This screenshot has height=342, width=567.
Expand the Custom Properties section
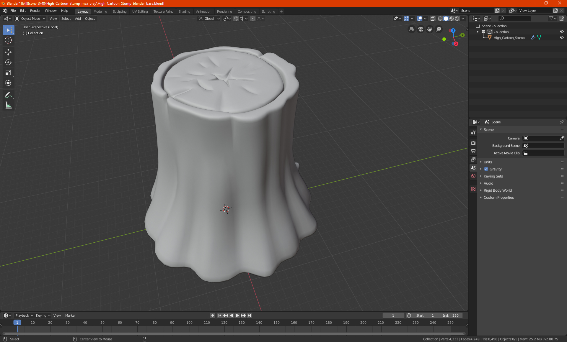499,197
